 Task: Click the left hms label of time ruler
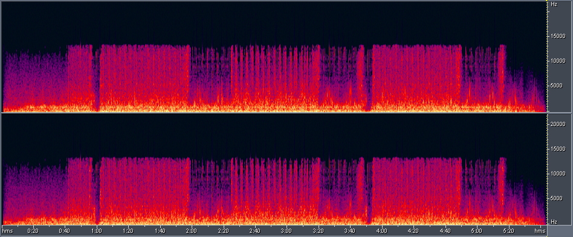tap(7, 231)
